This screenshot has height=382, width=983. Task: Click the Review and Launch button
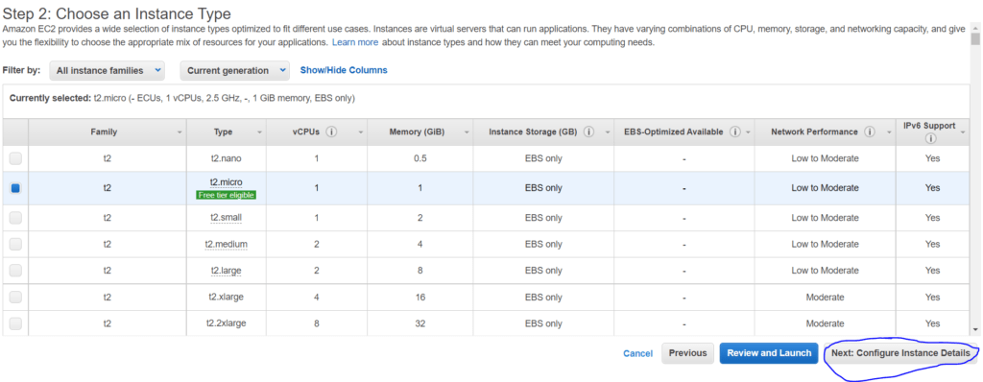tap(769, 353)
